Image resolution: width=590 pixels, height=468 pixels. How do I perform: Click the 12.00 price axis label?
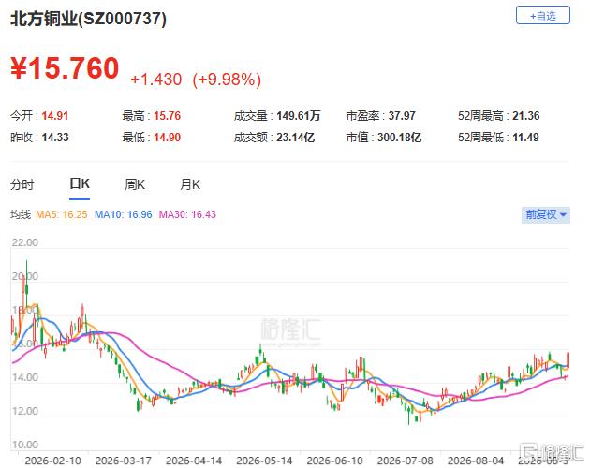click(25, 411)
